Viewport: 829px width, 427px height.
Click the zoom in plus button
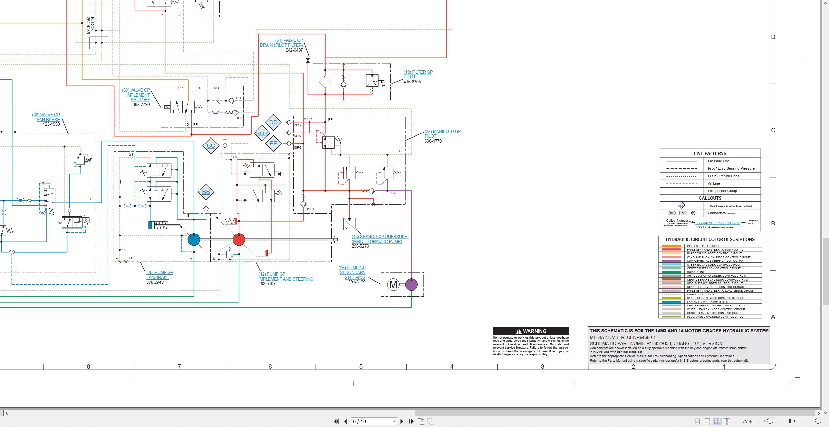[818, 421]
